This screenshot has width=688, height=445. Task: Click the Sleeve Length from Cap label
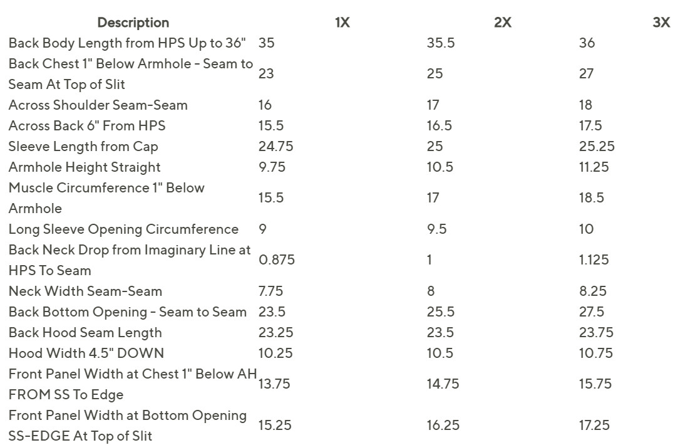[83, 147]
